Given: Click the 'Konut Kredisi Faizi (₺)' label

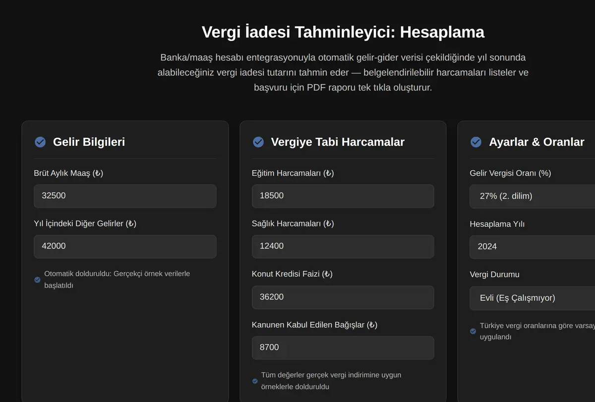Looking at the screenshot, I should tap(292, 274).
